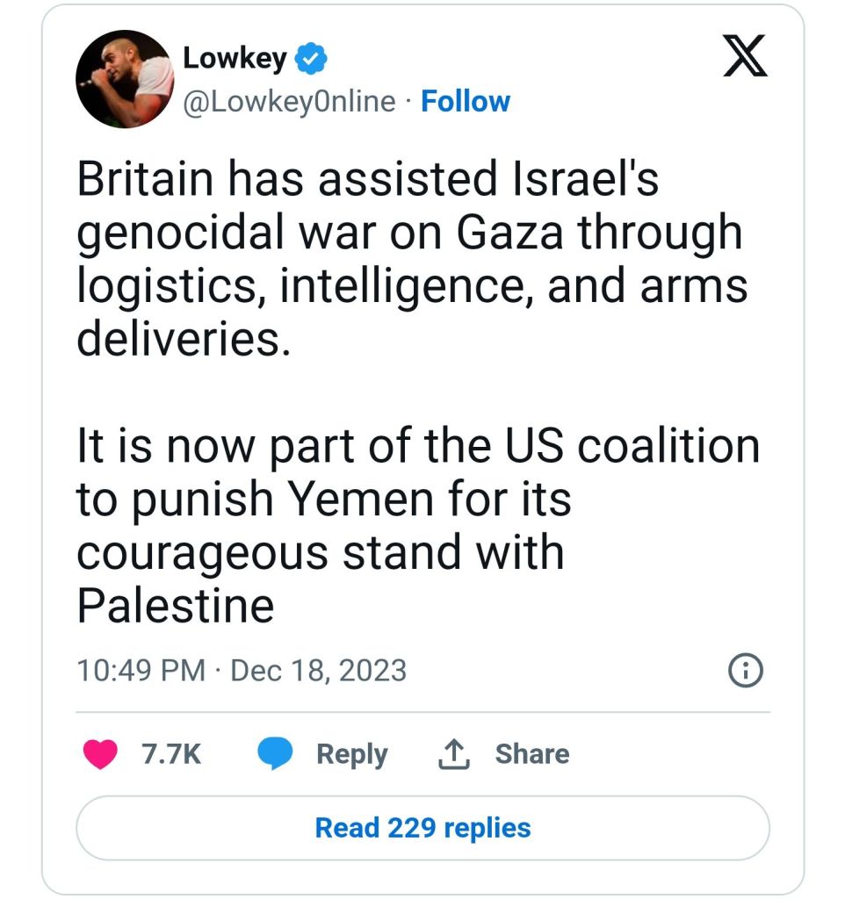The image size is (845, 899).
Task: Click the paragraph about the US coalition
Action: pos(417,525)
